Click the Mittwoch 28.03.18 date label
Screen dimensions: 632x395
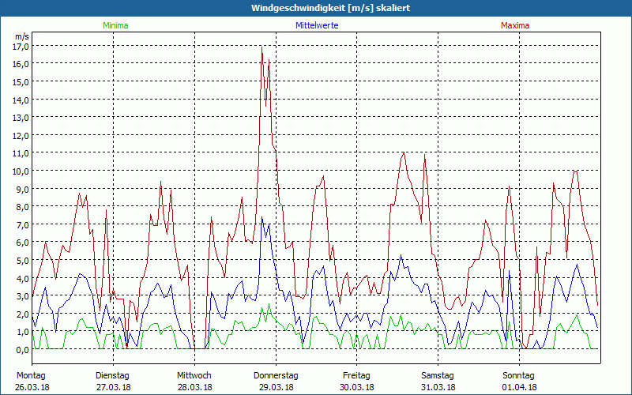[x=194, y=382]
